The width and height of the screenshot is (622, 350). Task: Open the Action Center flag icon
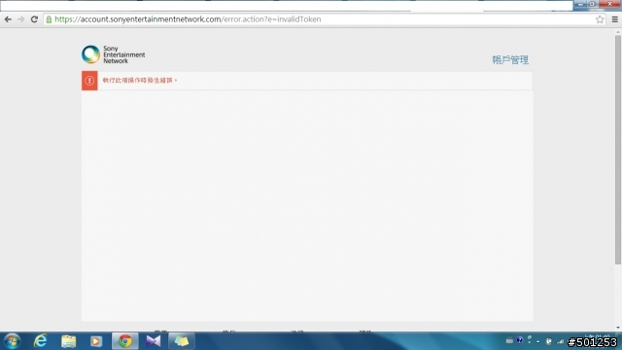(x=549, y=341)
